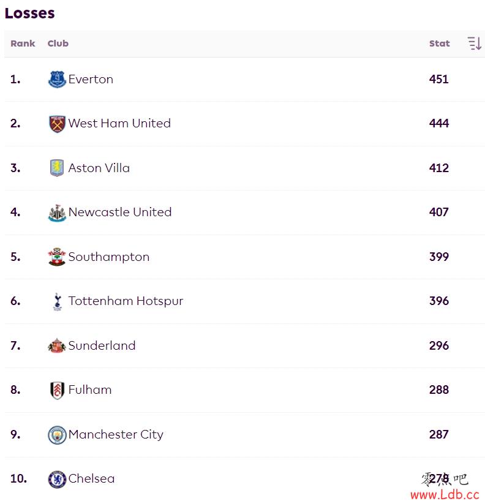Open the Manchester City club link
This screenshot has width=485, height=501.
pos(116,434)
